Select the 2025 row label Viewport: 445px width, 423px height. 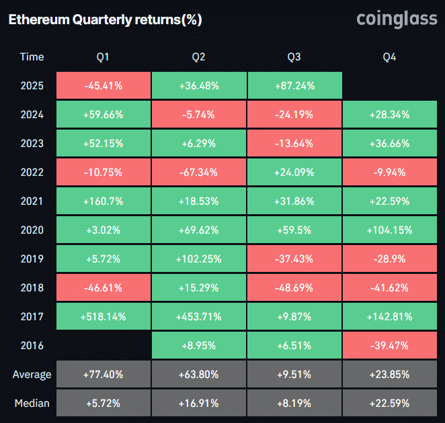(x=32, y=86)
